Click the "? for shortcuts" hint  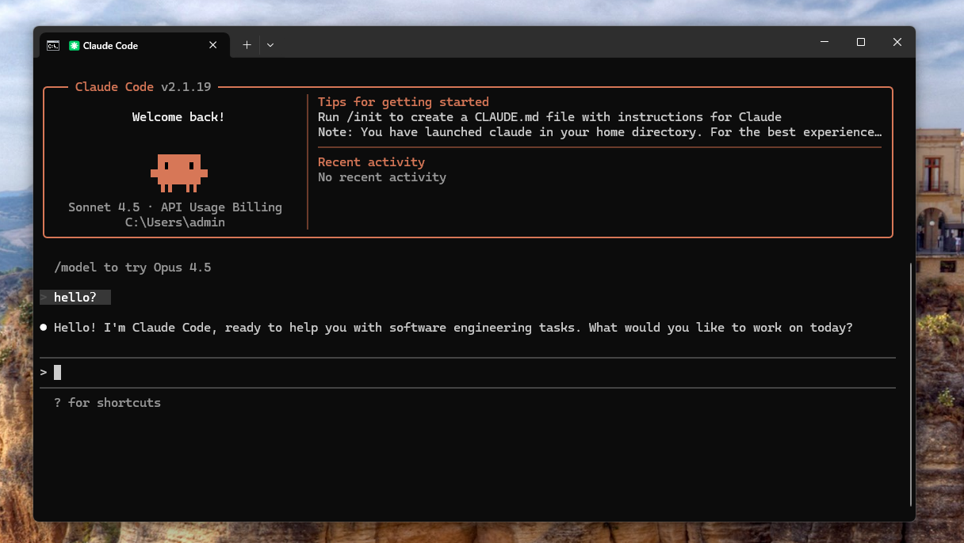pos(107,402)
